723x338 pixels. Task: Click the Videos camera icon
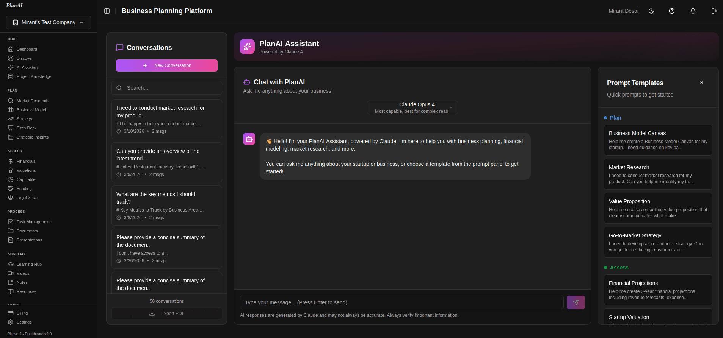point(11,273)
